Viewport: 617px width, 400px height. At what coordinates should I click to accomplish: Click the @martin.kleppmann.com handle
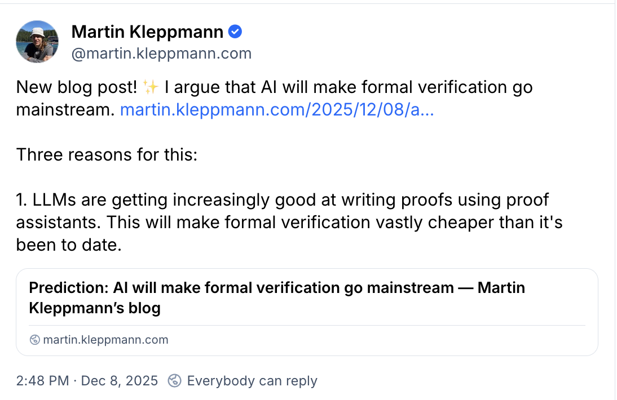pos(161,54)
